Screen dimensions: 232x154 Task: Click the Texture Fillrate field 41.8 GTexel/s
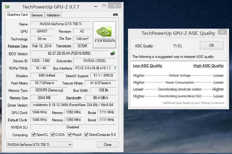click(100, 83)
